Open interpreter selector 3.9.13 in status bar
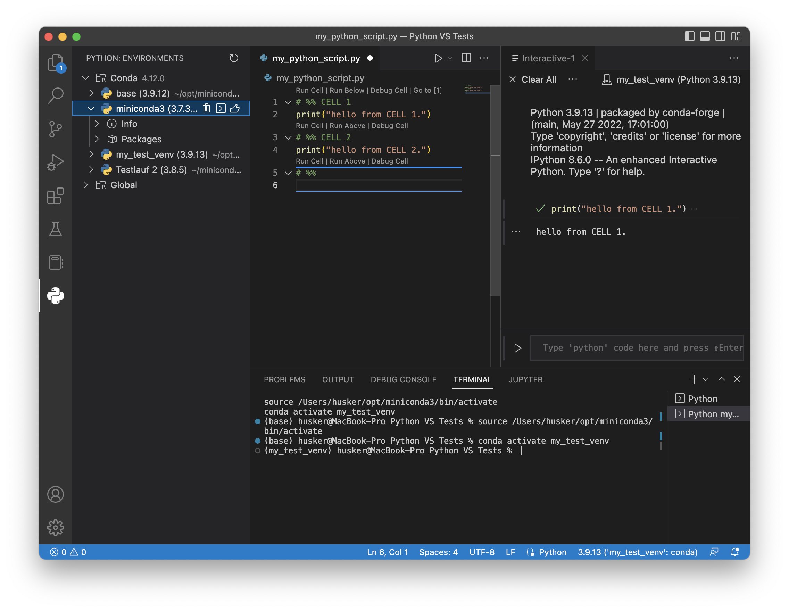 638,552
